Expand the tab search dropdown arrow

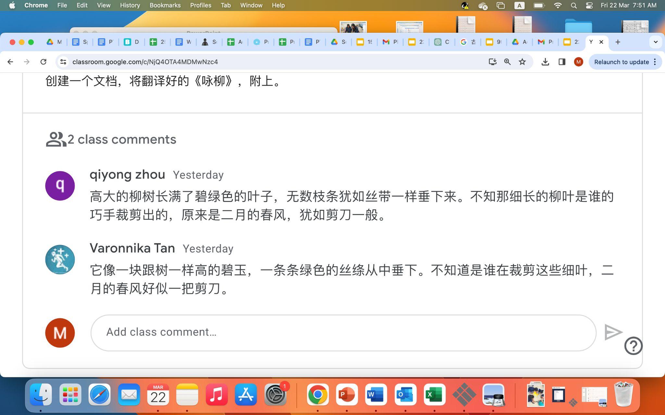click(655, 42)
